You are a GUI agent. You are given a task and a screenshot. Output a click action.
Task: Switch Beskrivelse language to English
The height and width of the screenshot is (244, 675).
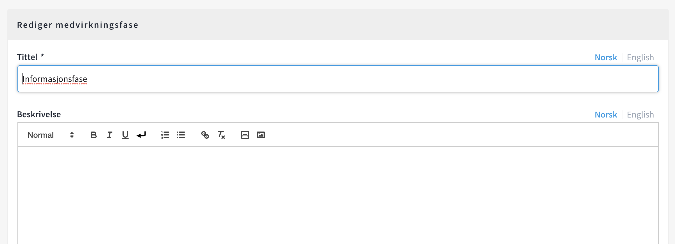pyautogui.click(x=640, y=115)
